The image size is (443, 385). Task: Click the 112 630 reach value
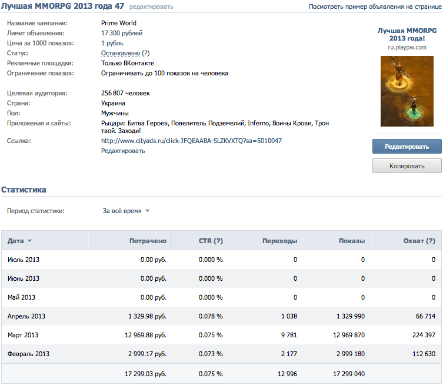pyautogui.click(x=424, y=354)
